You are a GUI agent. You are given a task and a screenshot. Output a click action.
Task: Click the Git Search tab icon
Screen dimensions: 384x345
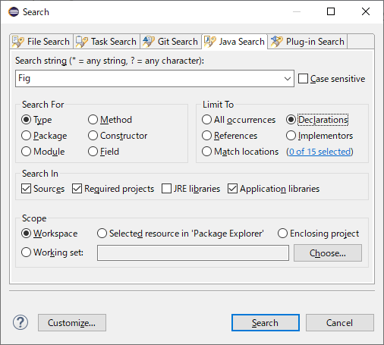click(x=149, y=42)
